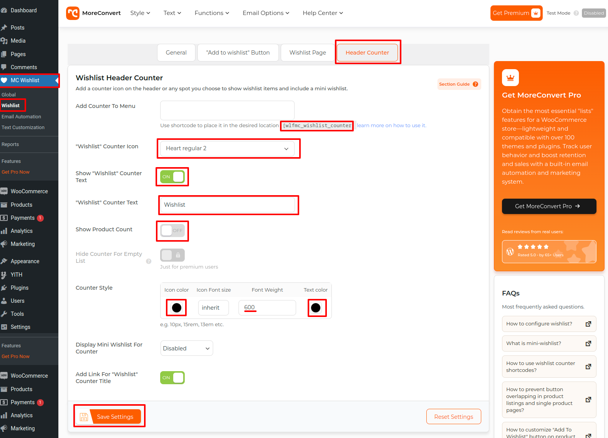Toggle Show "Wishlist" Counter Text switch
This screenshot has width=608, height=438.
(172, 177)
